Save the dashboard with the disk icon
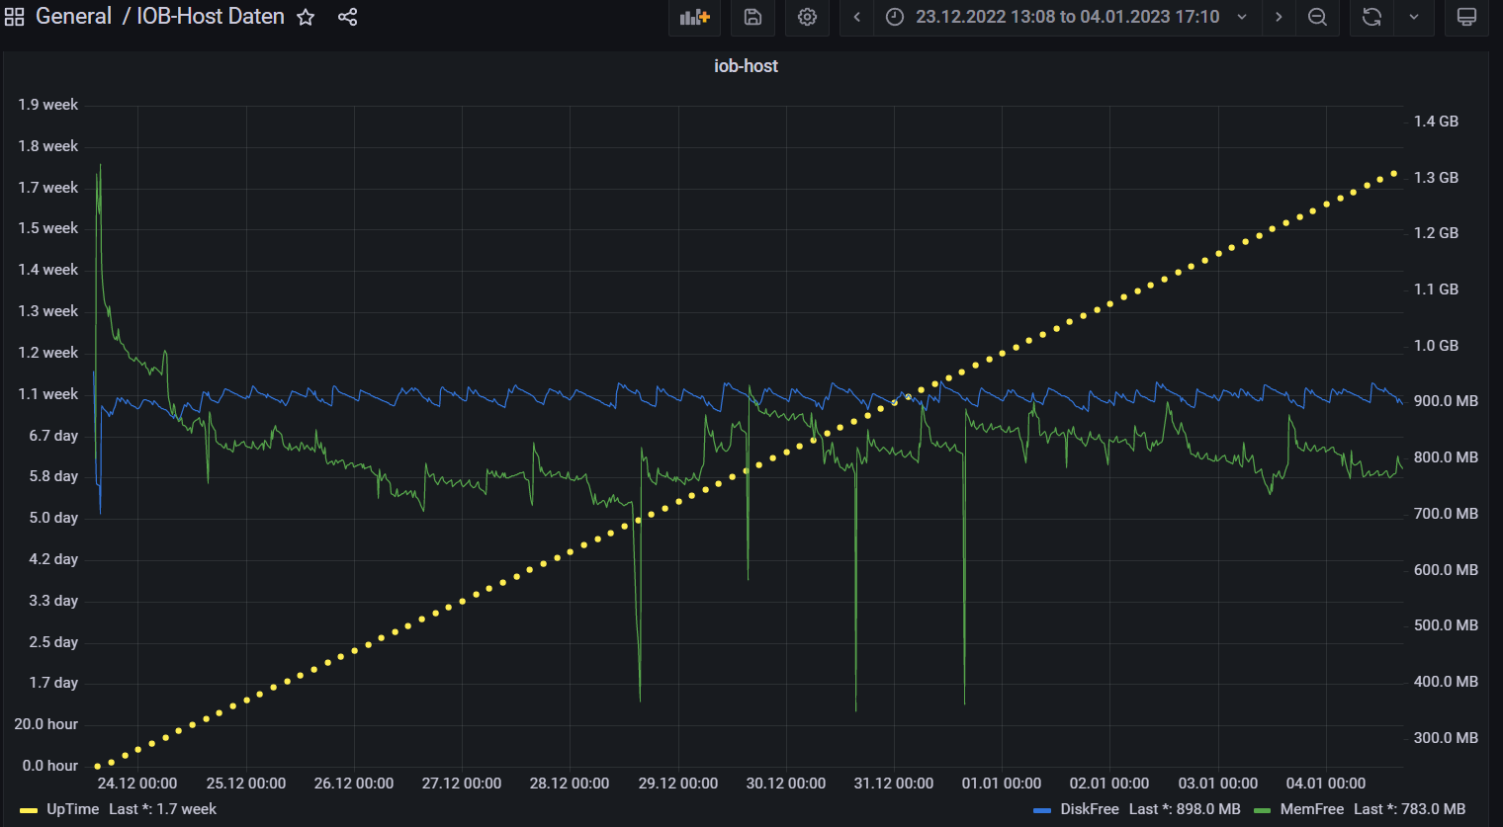The height and width of the screenshot is (827, 1503). [752, 17]
